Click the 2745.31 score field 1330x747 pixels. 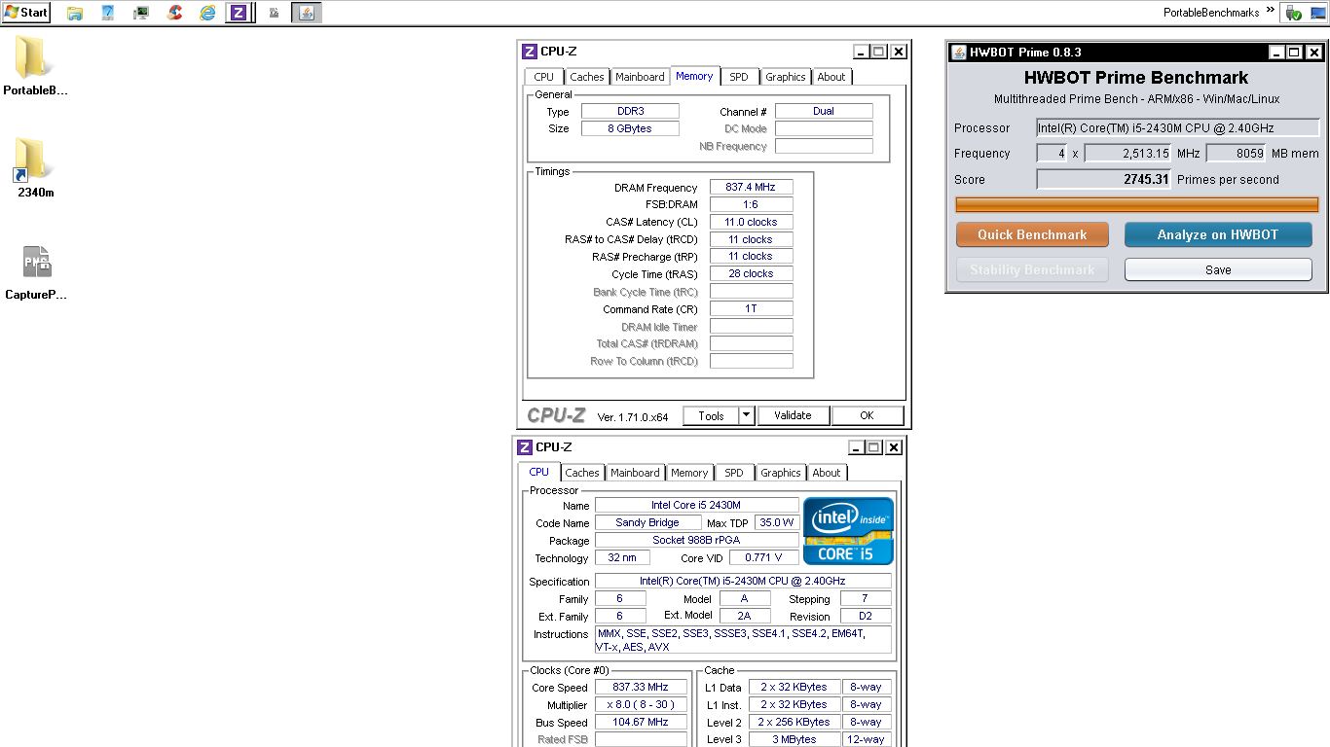click(1104, 179)
